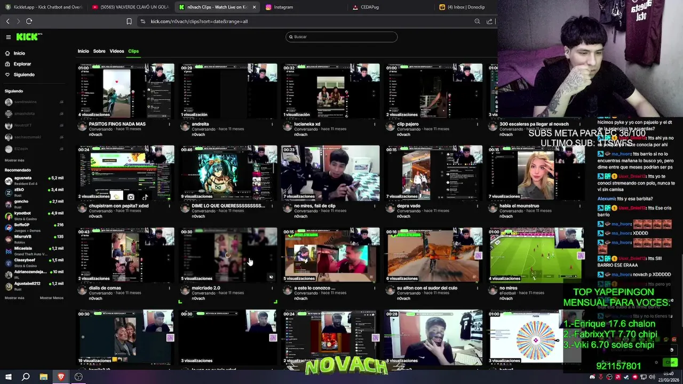Open options menu for clip pajero
683x384 pixels.
pos(478,124)
